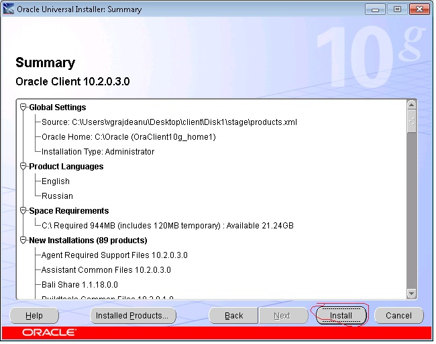Click the summary list scrollbar thumb
Viewport: 436px width, 344px height.
point(412,121)
